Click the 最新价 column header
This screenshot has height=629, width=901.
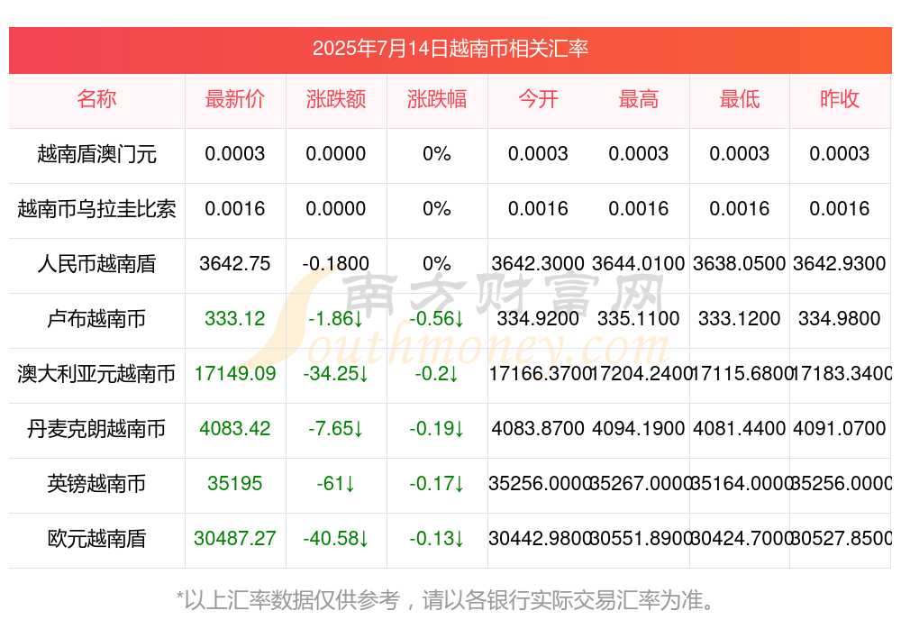[x=235, y=99]
